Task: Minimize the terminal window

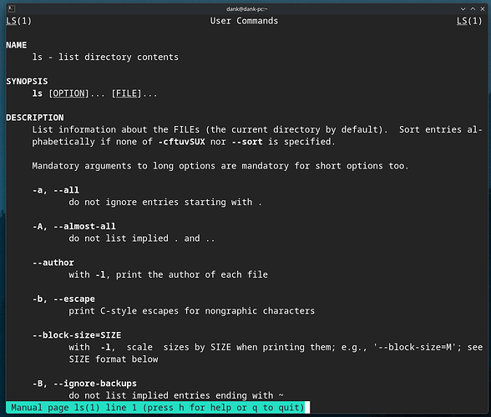Action: point(463,9)
